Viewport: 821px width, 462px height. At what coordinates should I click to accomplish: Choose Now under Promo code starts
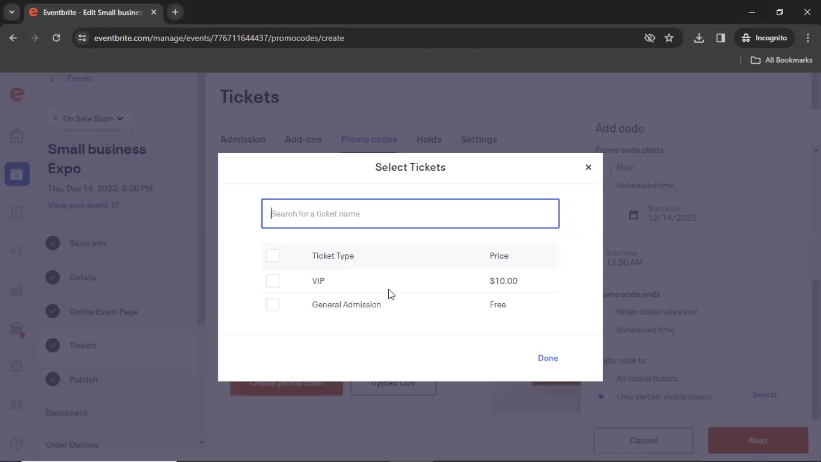[x=625, y=168]
